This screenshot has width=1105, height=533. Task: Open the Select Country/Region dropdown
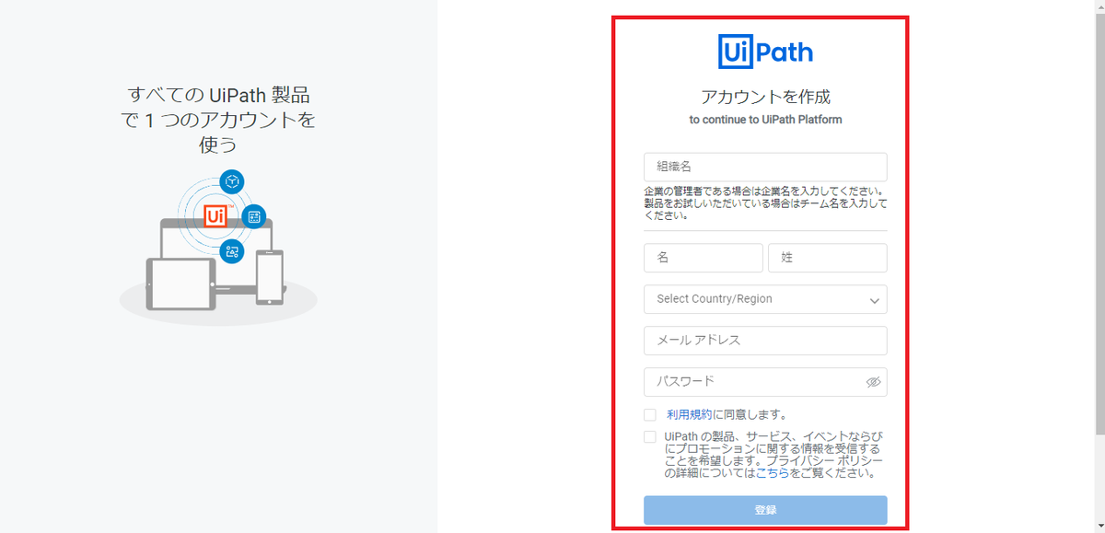[x=765, y=299]
